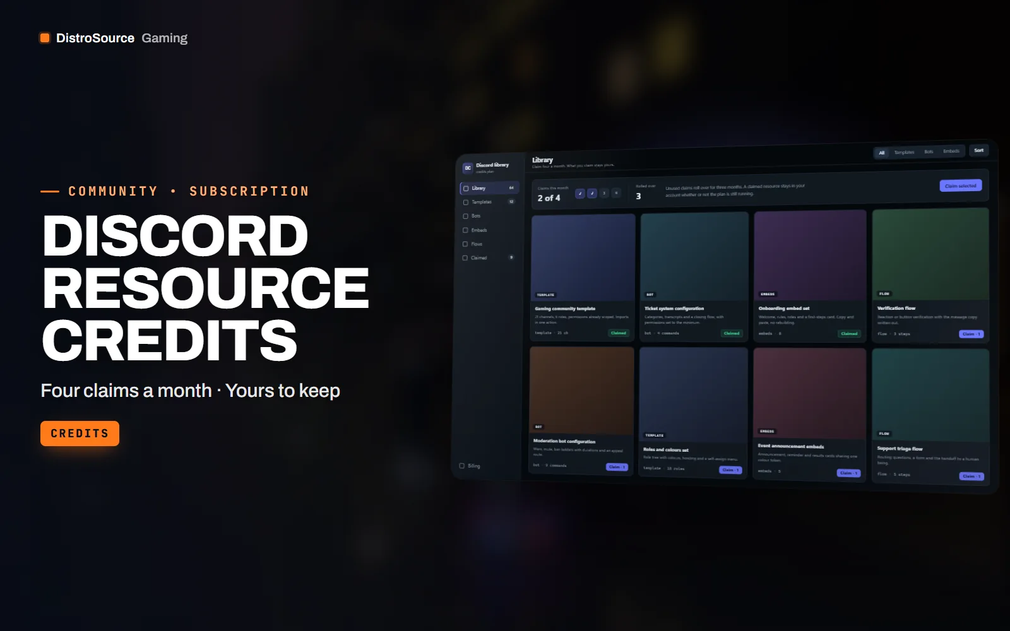
Task: Click the Claim selected button
Action: [x=961, y=186]
